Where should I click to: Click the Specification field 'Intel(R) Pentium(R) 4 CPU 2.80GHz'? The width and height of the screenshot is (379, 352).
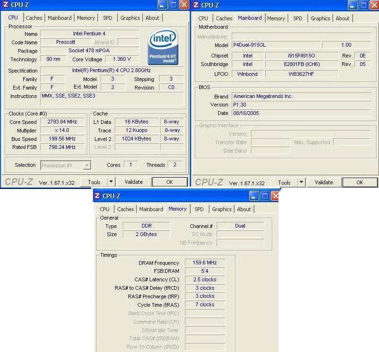111,70
